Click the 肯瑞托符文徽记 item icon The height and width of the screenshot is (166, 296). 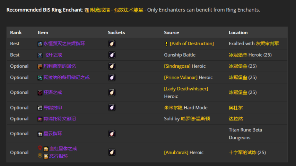pyautogui.click(x=40, y=119)
